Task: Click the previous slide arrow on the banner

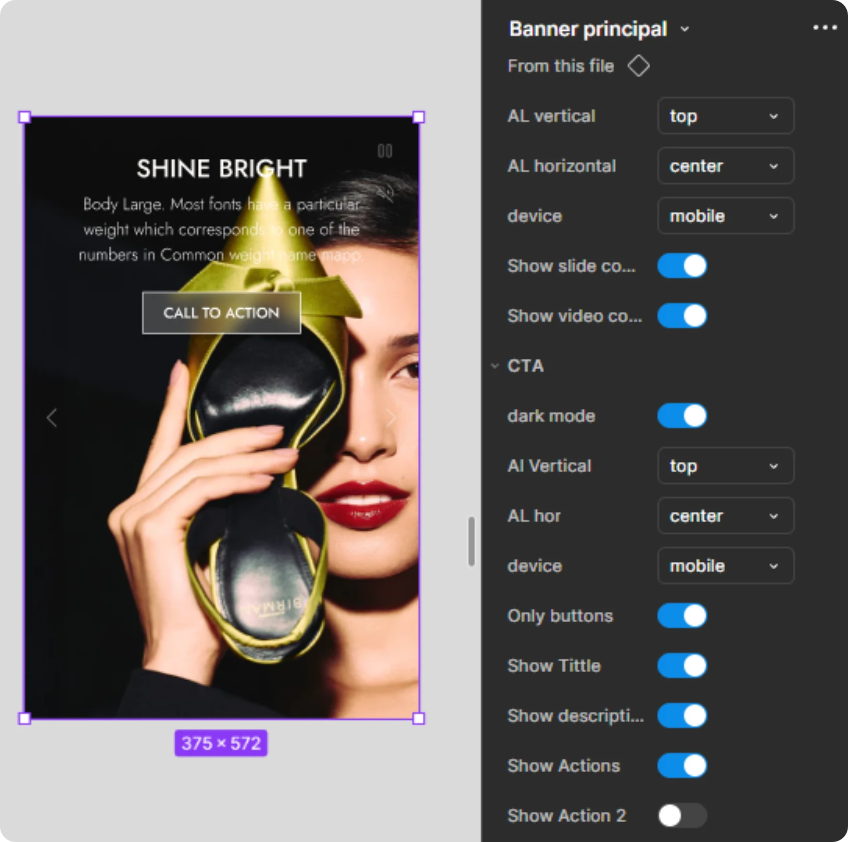Action: (52, 418)
